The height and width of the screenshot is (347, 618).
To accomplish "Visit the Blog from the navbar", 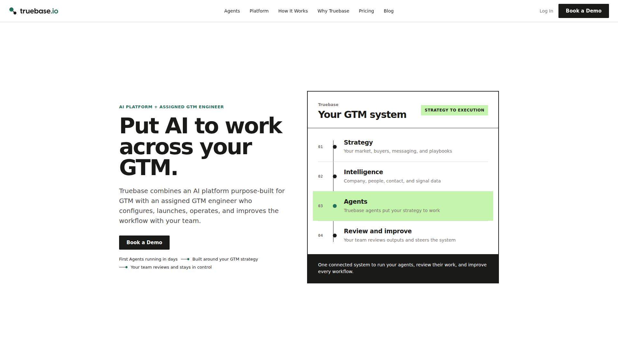I will [389, 11].
